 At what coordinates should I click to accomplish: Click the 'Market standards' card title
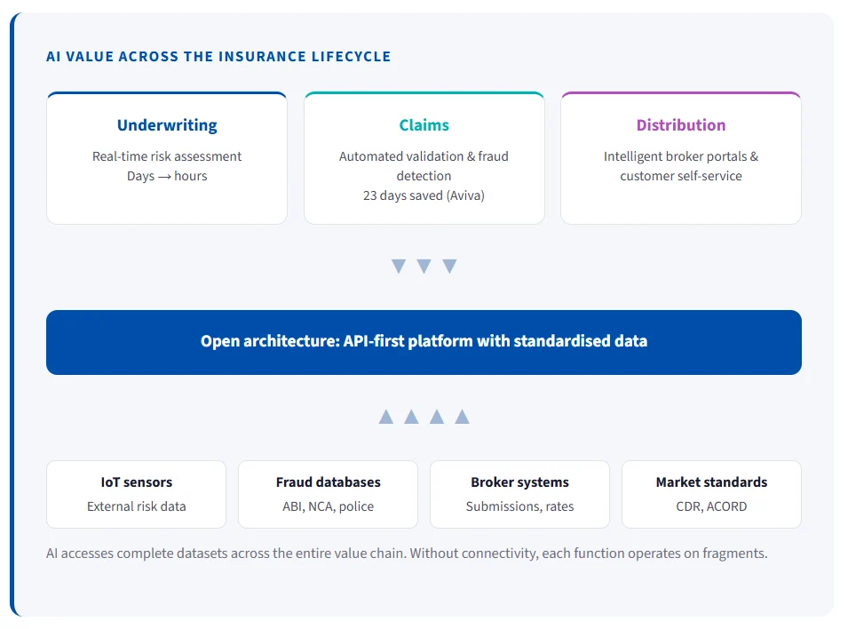click(x=712, y=482)
